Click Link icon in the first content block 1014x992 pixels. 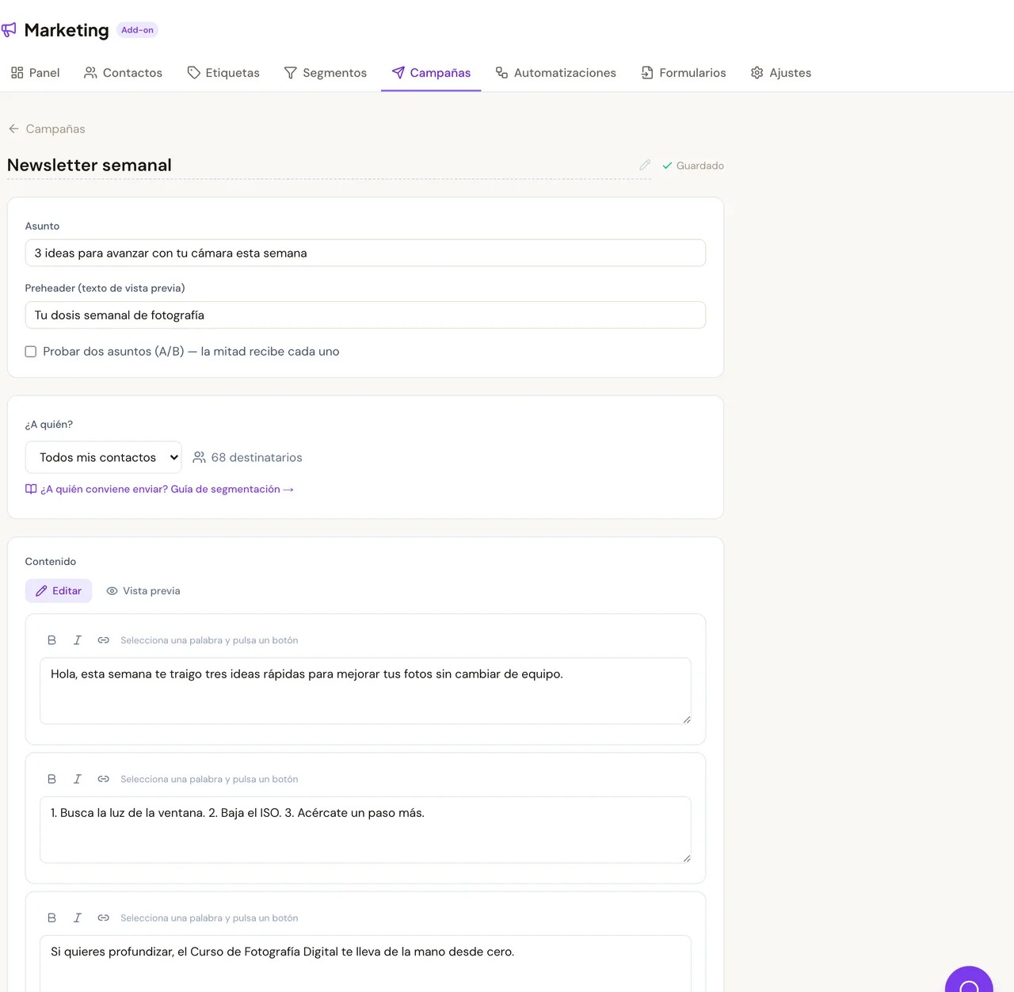point(103,640)
